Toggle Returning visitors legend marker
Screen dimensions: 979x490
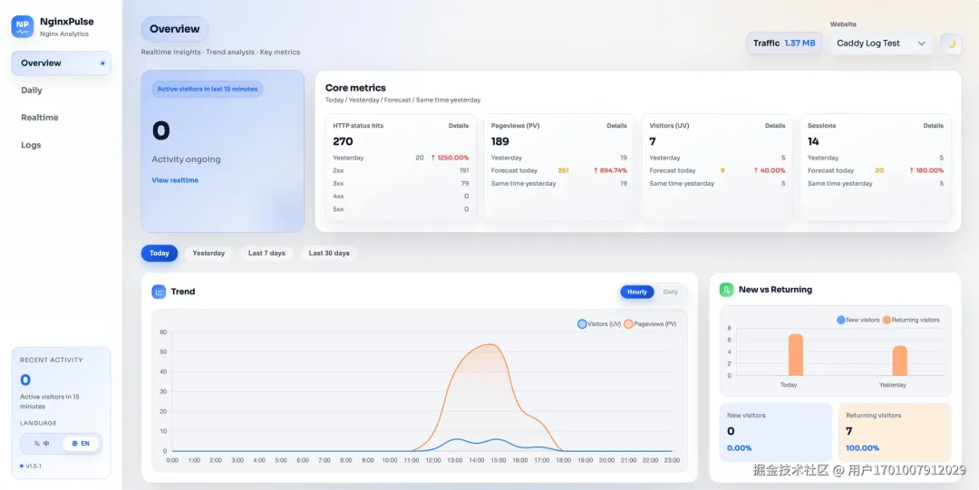coord(887,320)
